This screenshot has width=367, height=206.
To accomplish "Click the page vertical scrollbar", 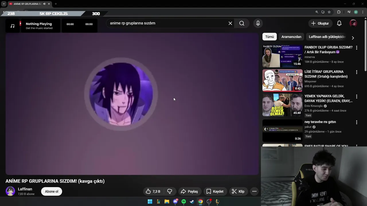I will coord(365,45).
